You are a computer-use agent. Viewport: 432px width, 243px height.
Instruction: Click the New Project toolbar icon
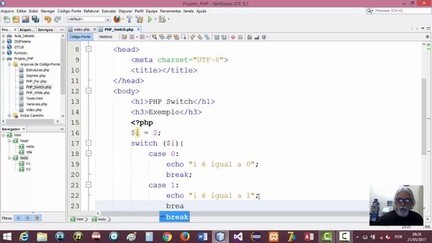tap(16, 20)
